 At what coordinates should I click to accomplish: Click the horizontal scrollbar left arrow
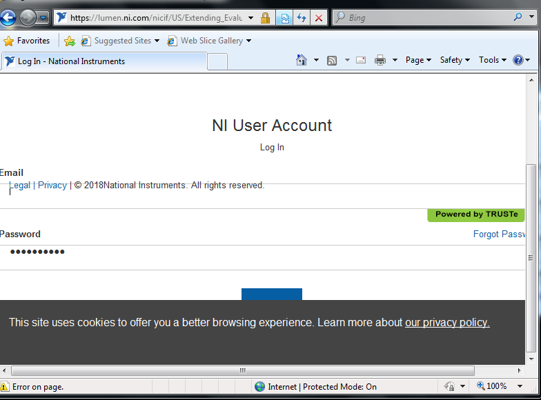pyautogui.click(x=4, y=371)
